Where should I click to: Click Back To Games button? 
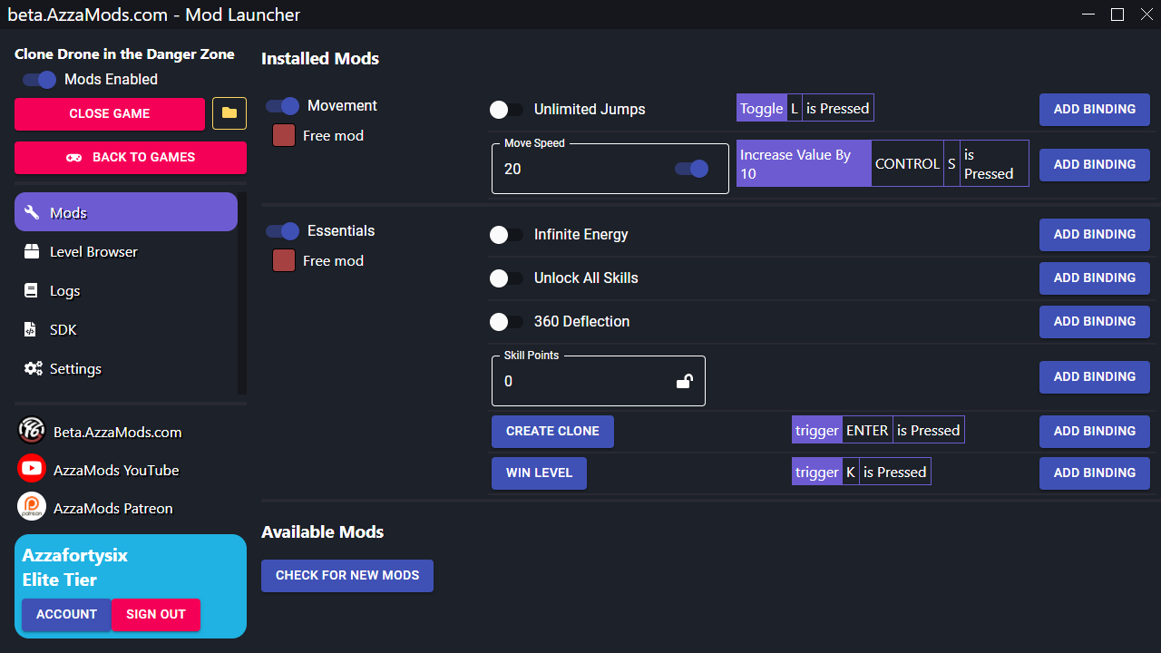coord(131,157)
